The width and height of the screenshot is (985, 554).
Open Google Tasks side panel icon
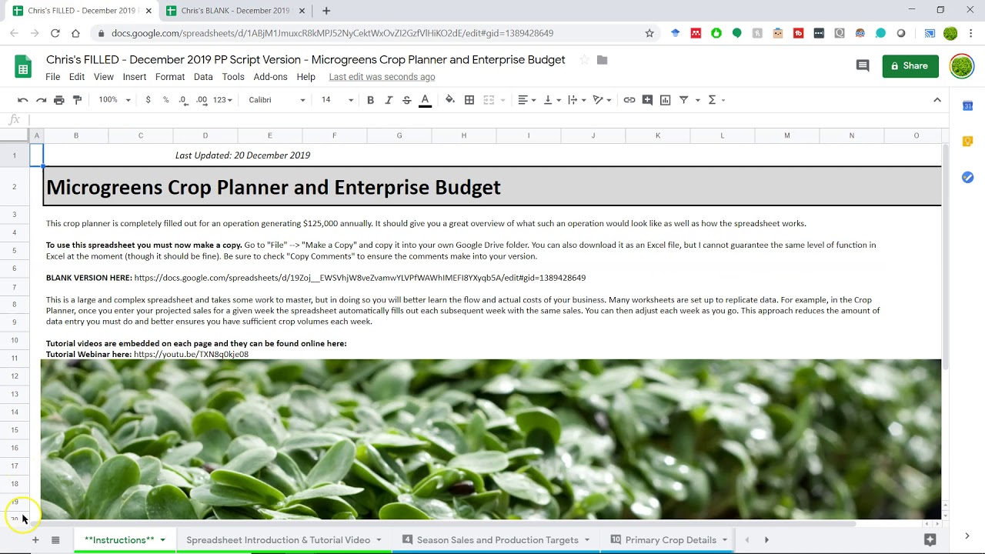968,177
